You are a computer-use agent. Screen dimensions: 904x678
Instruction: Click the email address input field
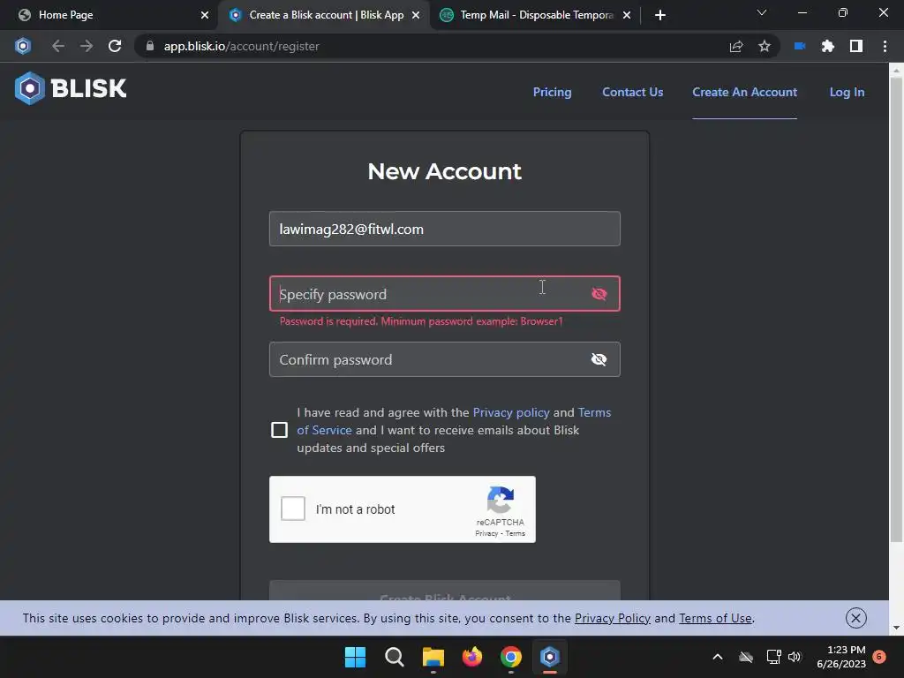coord(445,229)
